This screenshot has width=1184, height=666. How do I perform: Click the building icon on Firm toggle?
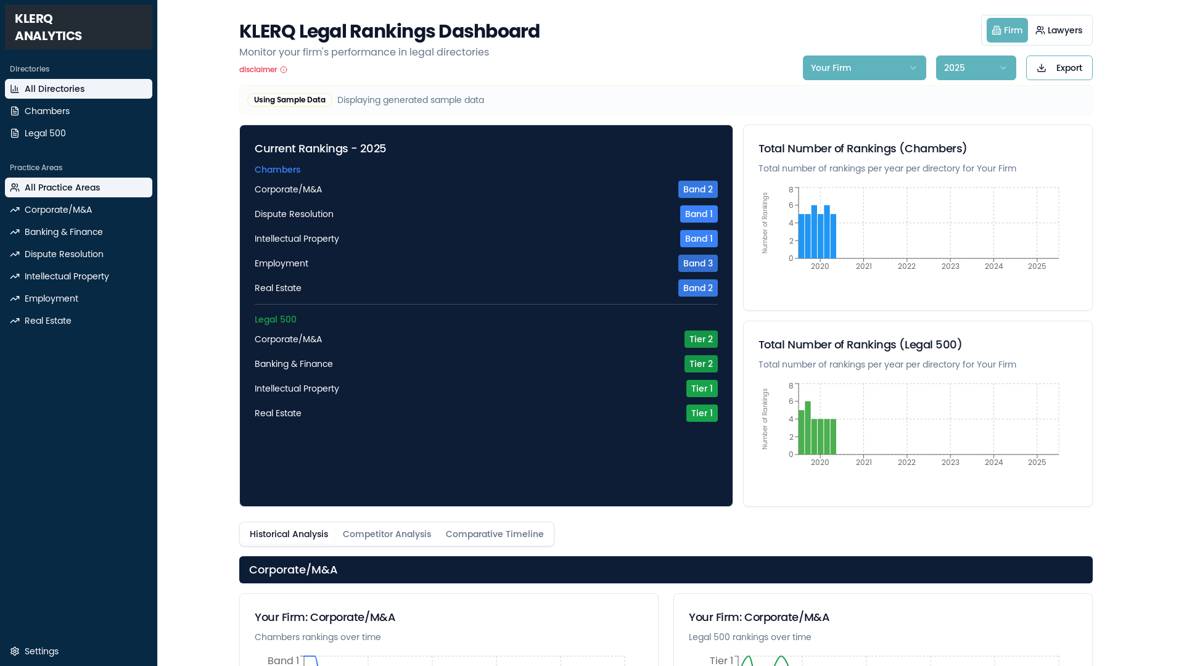(x=997, y=30)
